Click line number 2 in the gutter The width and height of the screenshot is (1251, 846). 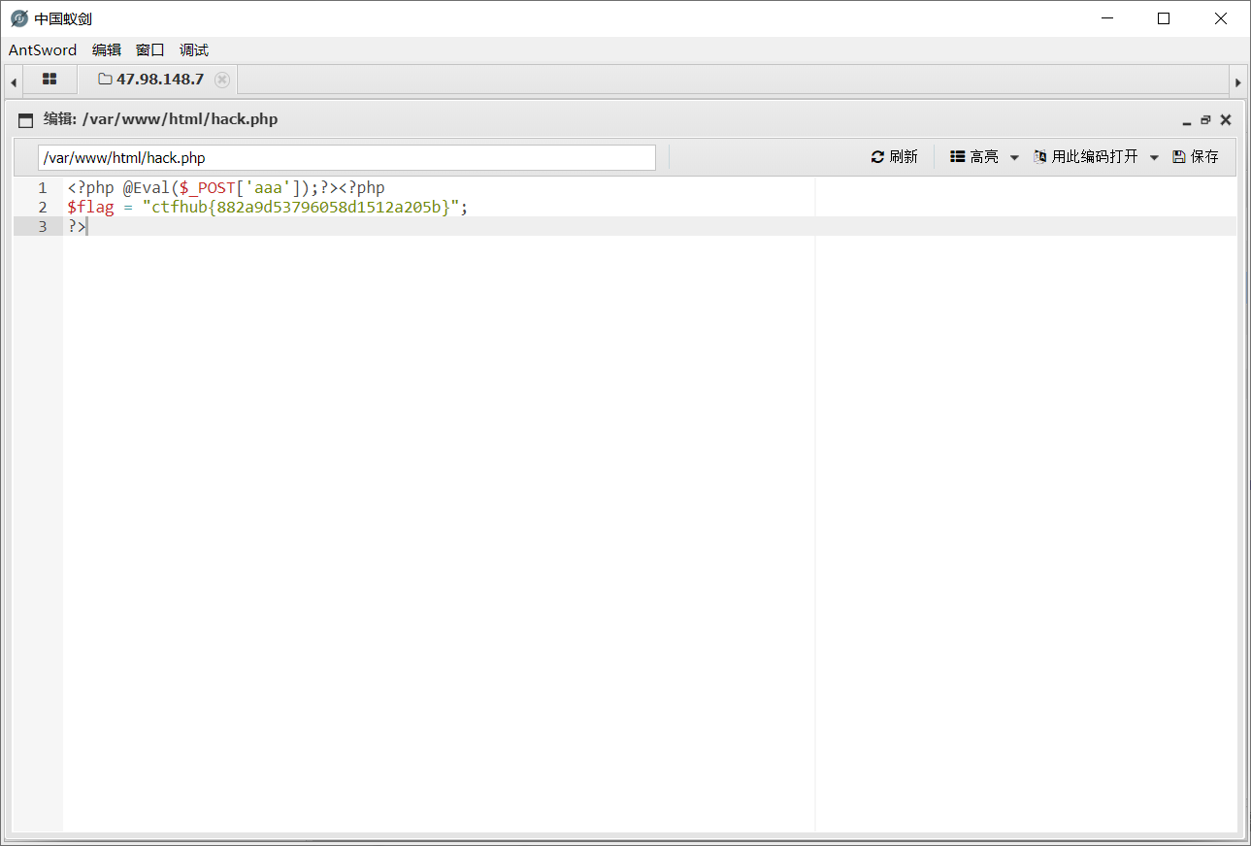point(42,208)
